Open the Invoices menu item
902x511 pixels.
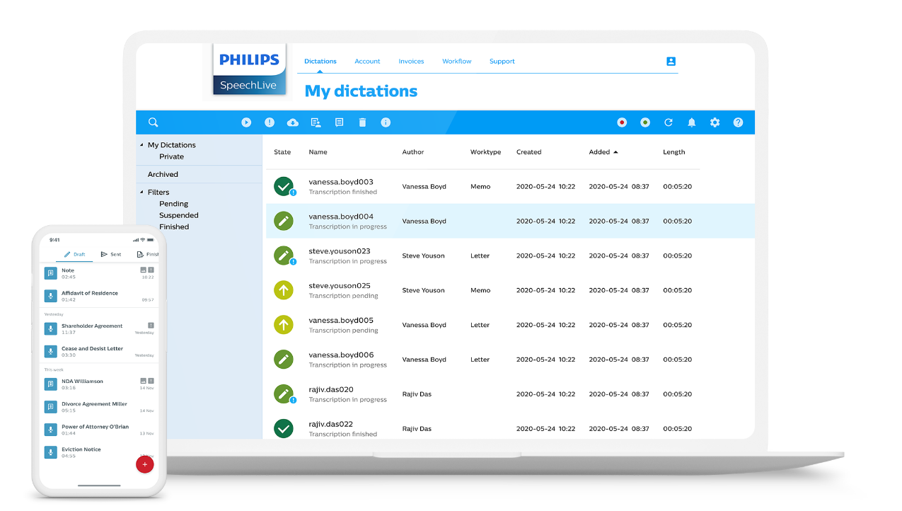tap(411, 61)
